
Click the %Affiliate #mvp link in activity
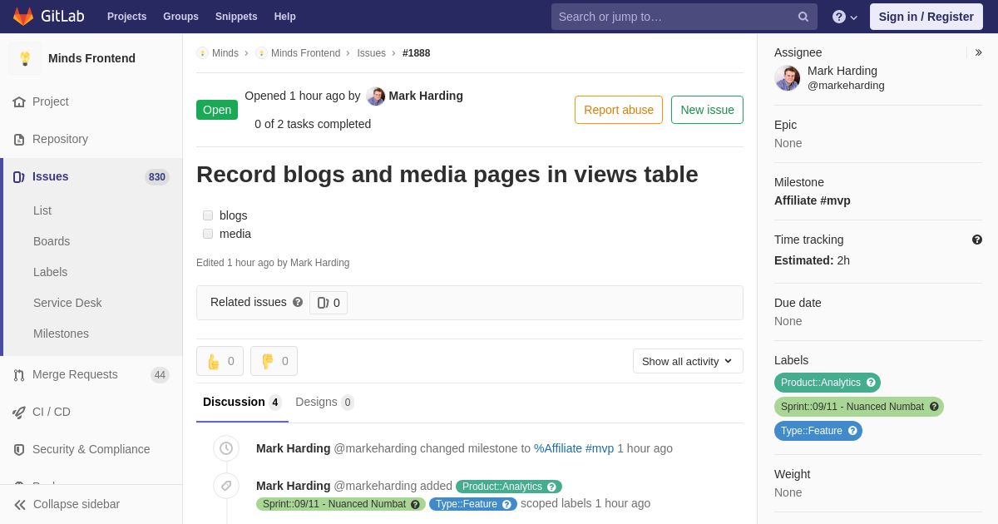click(574, 448)
